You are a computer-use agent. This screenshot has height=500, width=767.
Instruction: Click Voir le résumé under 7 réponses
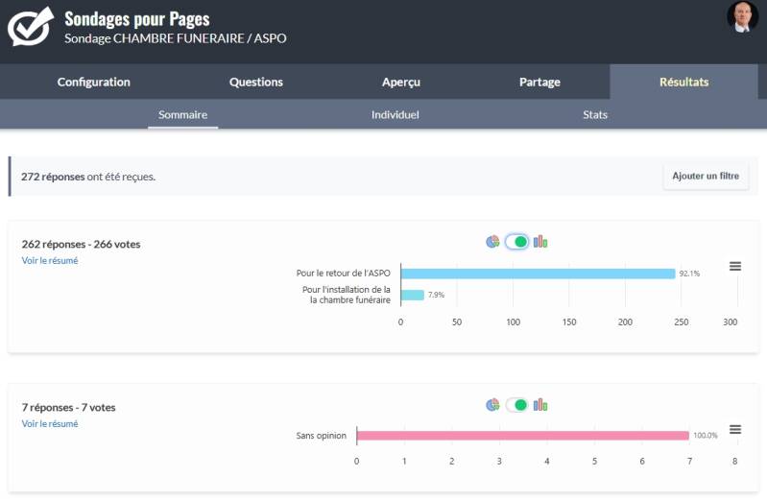[50, 423]
